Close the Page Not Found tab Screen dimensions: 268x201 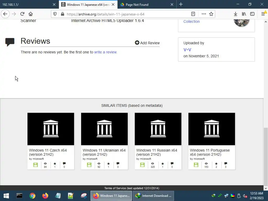pos(172,5)
